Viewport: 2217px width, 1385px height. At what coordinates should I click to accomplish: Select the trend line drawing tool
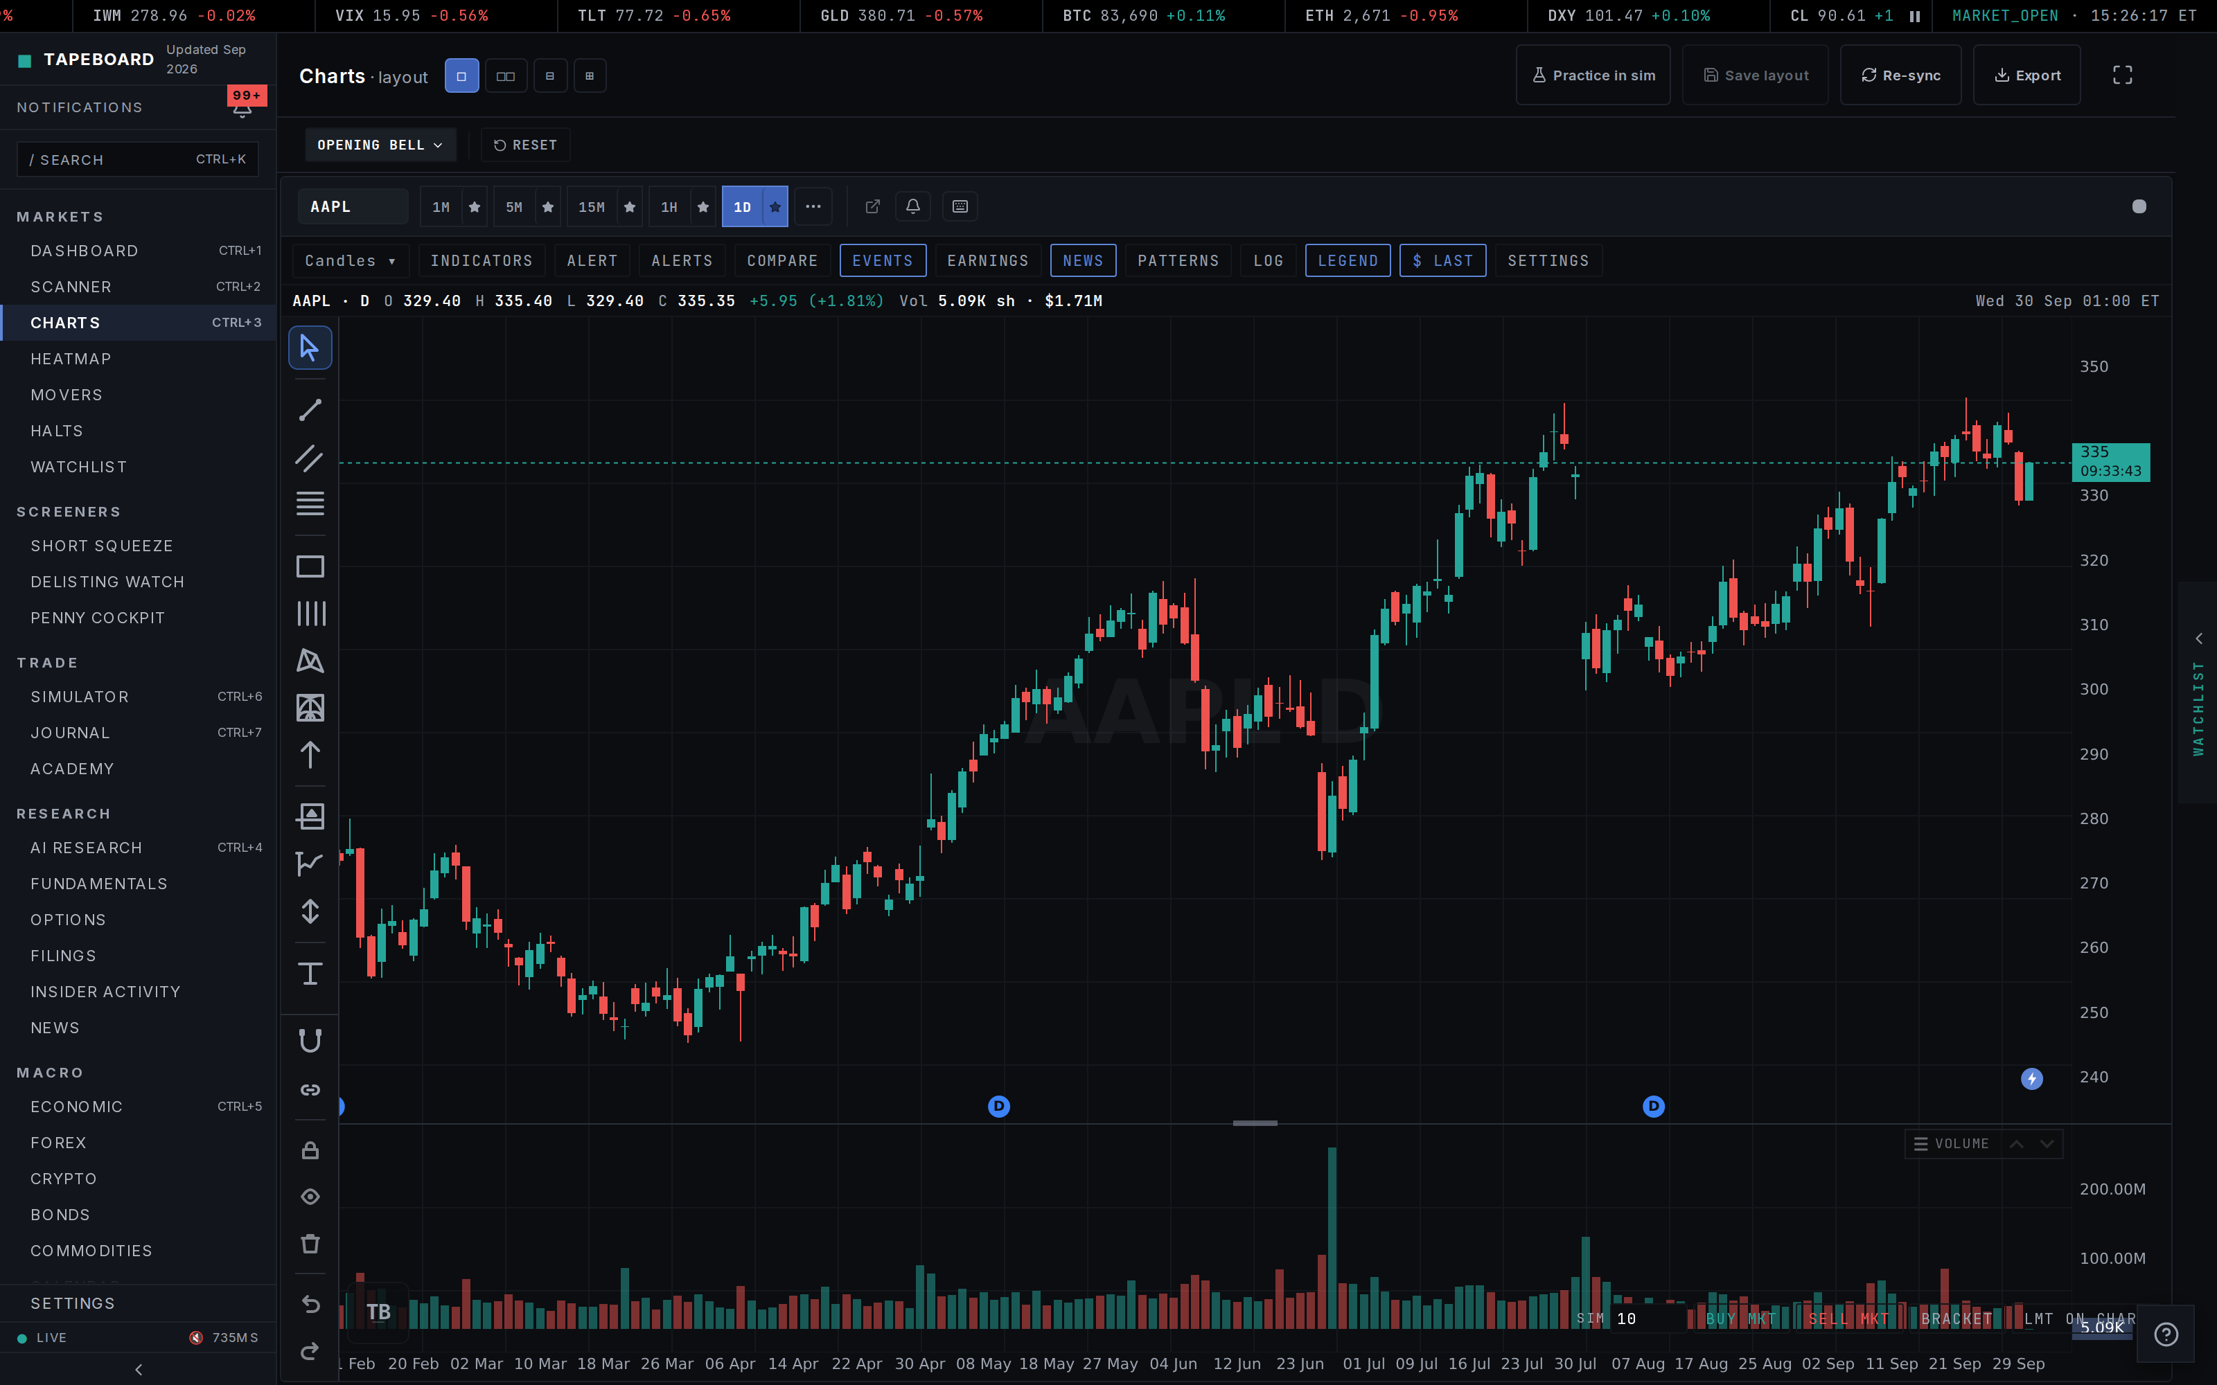tap(310, 409)
